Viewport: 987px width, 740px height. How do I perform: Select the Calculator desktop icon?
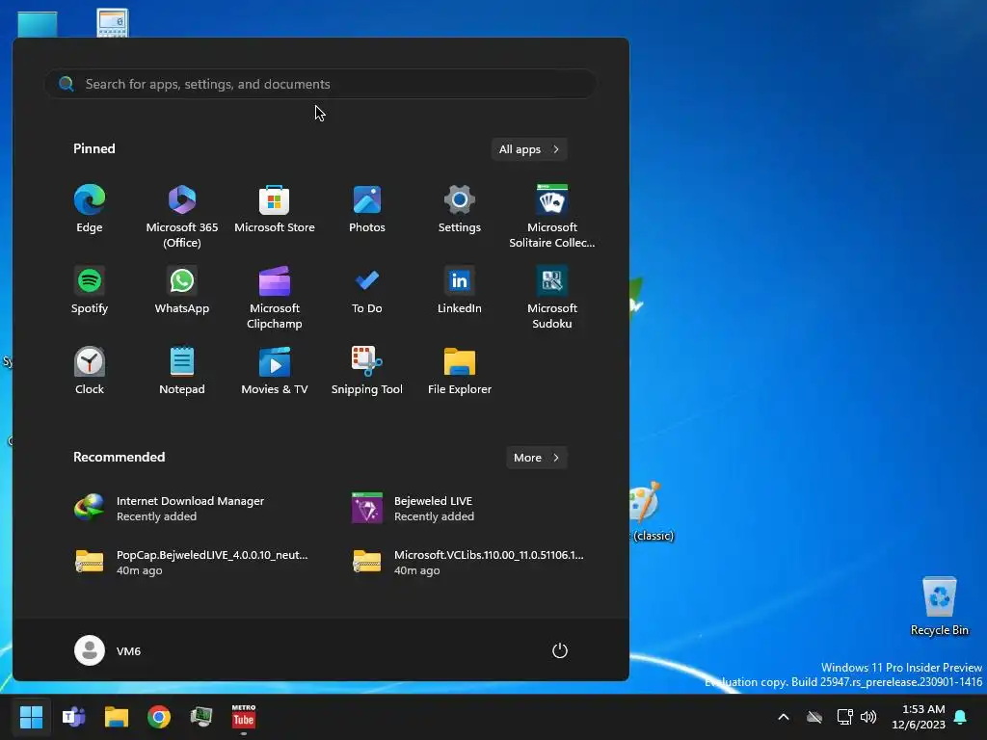coord(113,23)
